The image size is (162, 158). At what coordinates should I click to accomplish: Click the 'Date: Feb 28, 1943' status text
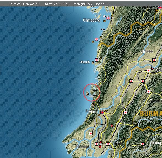[x=57, y=4]
